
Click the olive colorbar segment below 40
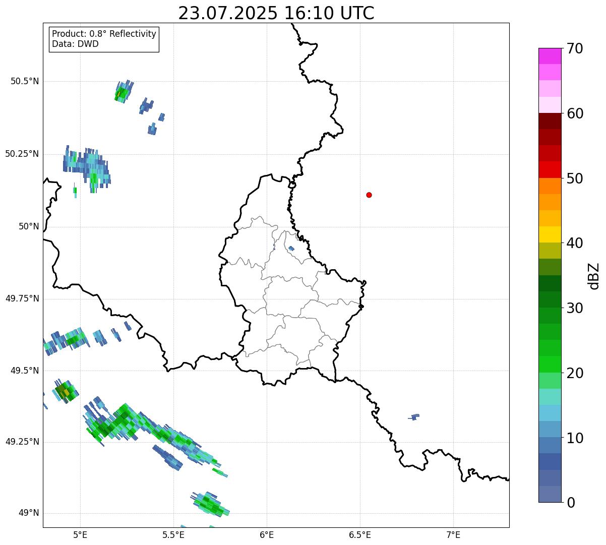(550, 251)
